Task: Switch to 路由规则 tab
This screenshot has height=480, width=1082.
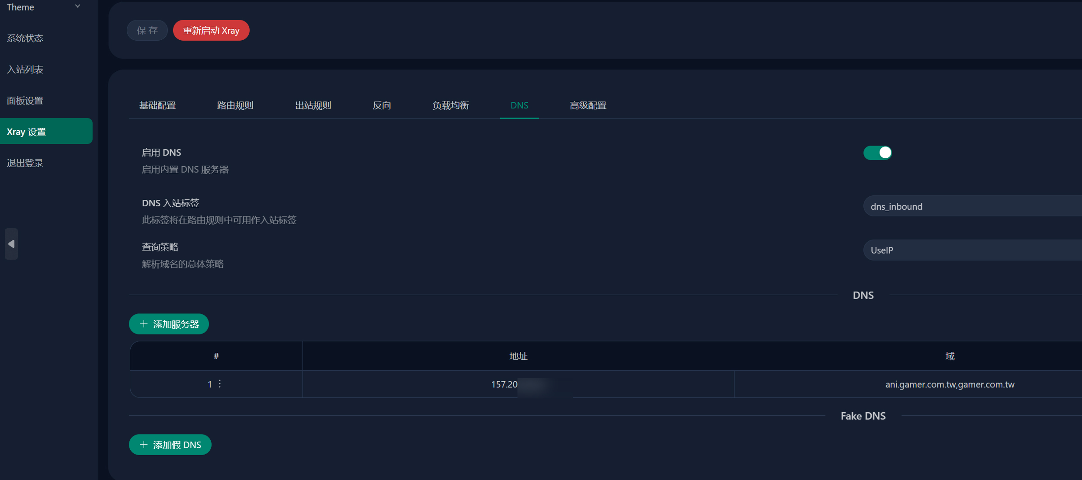Action: tap(235, 105)
